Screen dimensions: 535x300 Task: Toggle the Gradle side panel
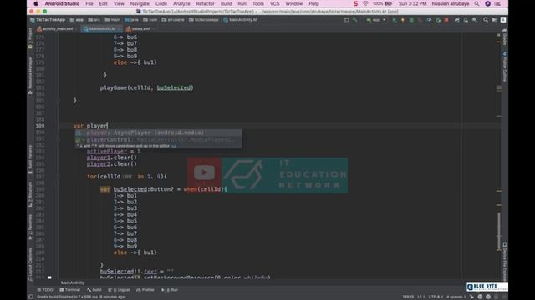click(505, 37)
